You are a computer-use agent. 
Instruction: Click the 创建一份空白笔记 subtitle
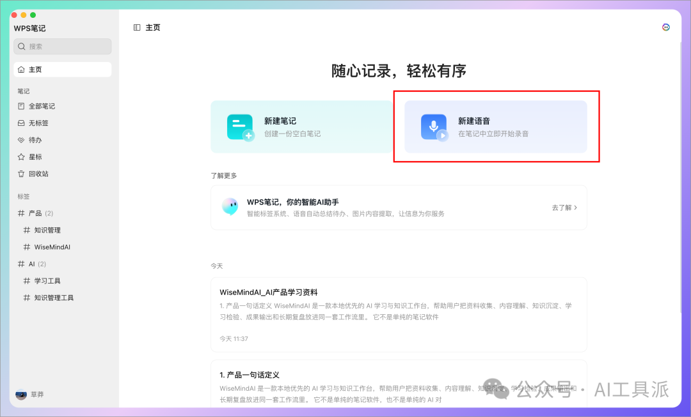point(292,133)
